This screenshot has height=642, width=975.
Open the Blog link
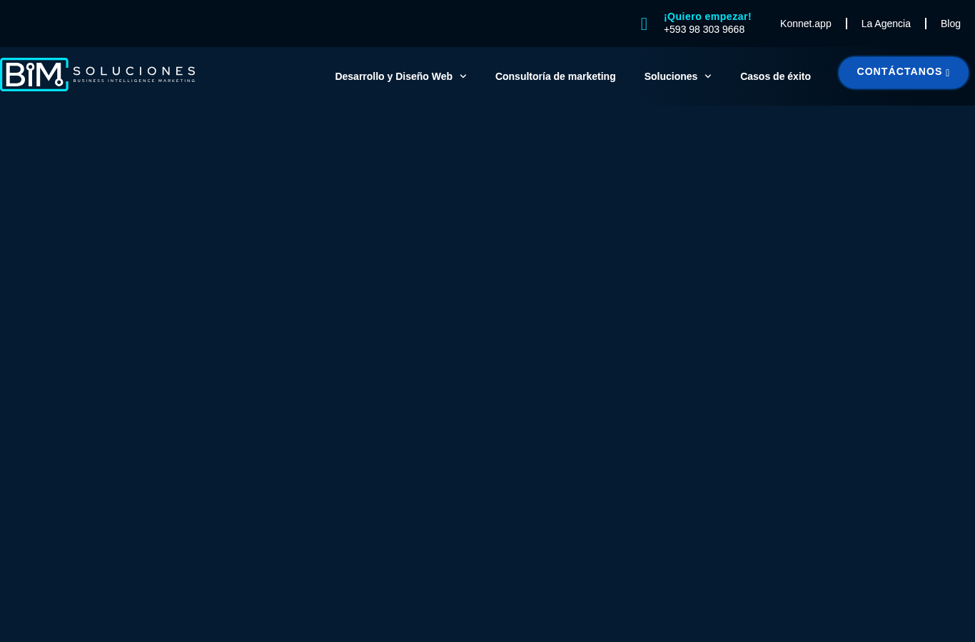(950, 24)
